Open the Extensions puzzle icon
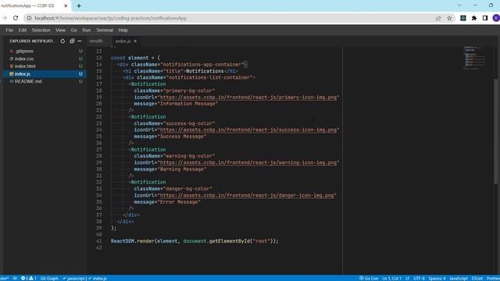 (474, 18)
